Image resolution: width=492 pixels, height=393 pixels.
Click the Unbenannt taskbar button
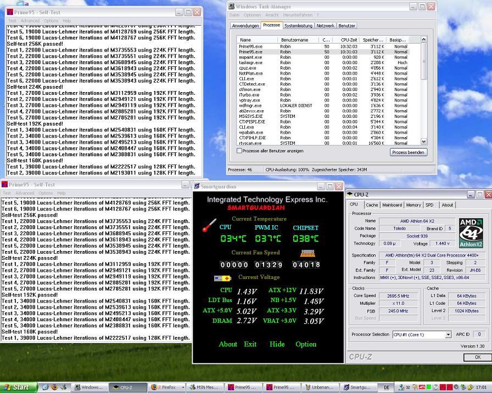pyautogui.click(x=321, y=388)
